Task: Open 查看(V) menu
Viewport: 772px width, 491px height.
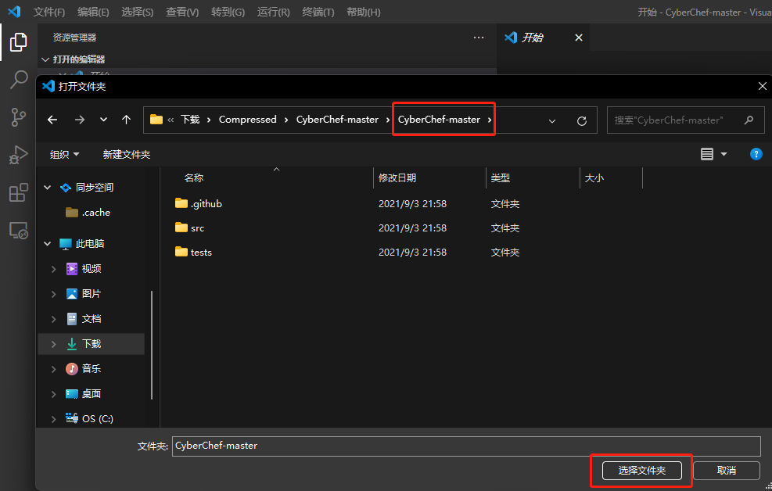Action: [x=182, y=12]
